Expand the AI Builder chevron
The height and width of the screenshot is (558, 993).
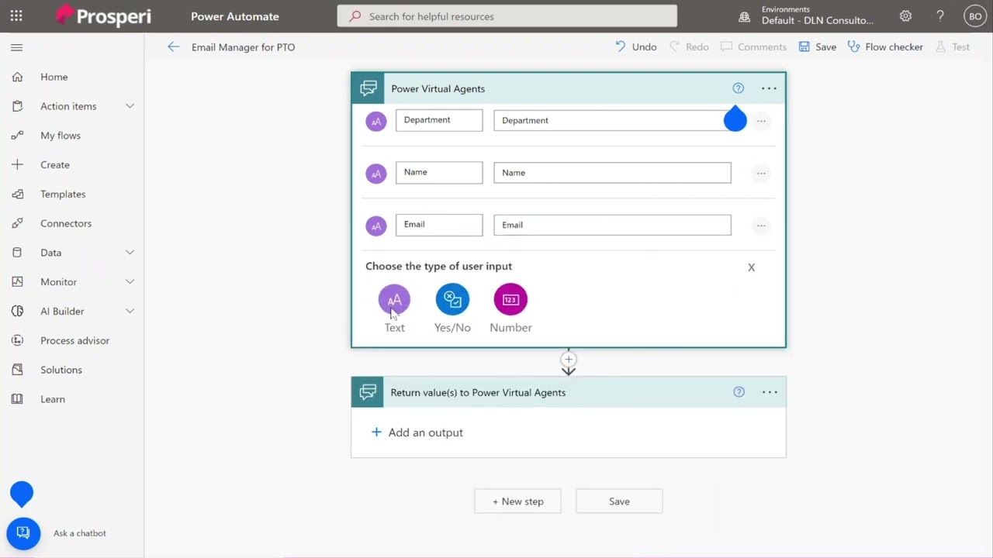point(130,312)
